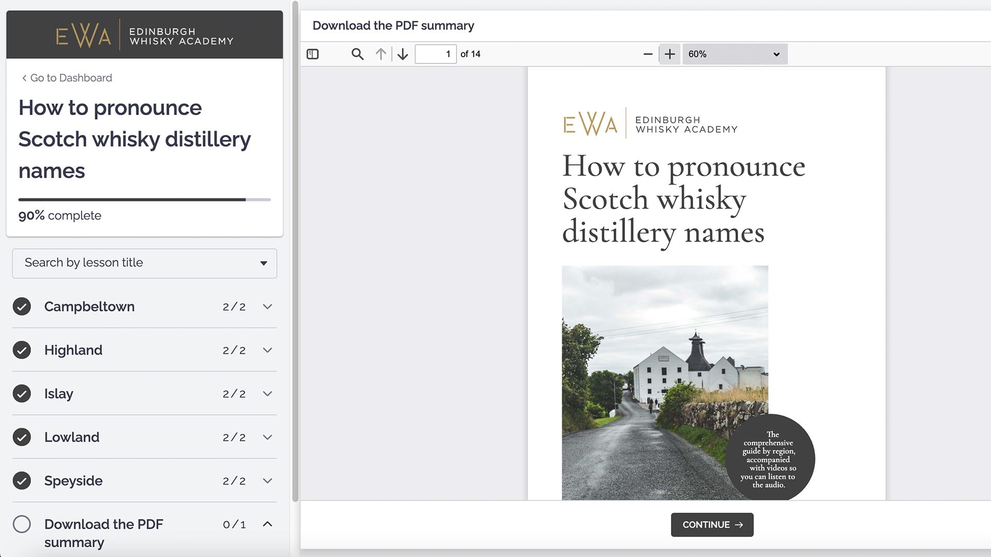Image resolution: width=991 pixels, height=557 pixels.
Task: Toggle the PDF viewer sidebar icon
Action: pyautogui.click(x=313, y=54)
